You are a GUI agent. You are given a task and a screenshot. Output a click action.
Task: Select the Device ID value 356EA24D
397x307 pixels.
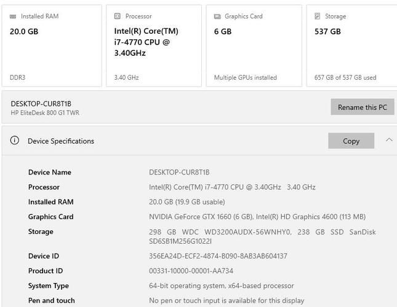point(218,256)
